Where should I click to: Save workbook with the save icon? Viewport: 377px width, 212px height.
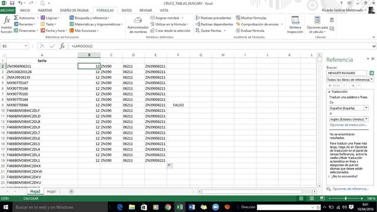tap(12, 3)
